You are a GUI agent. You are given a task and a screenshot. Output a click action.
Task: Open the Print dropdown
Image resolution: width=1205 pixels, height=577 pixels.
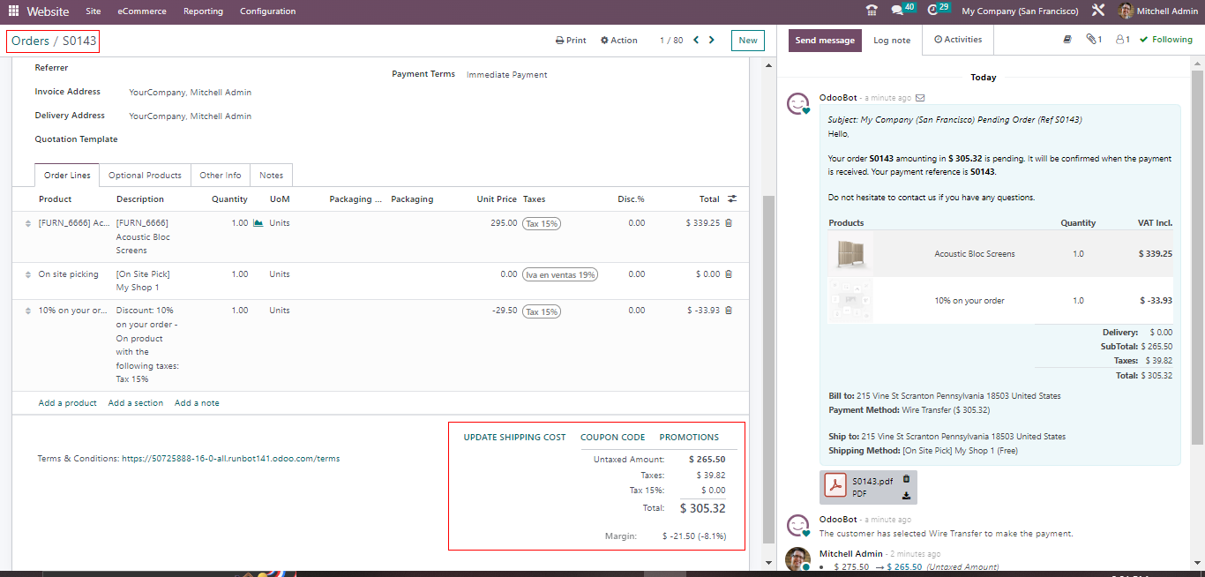tap(571, 41)
